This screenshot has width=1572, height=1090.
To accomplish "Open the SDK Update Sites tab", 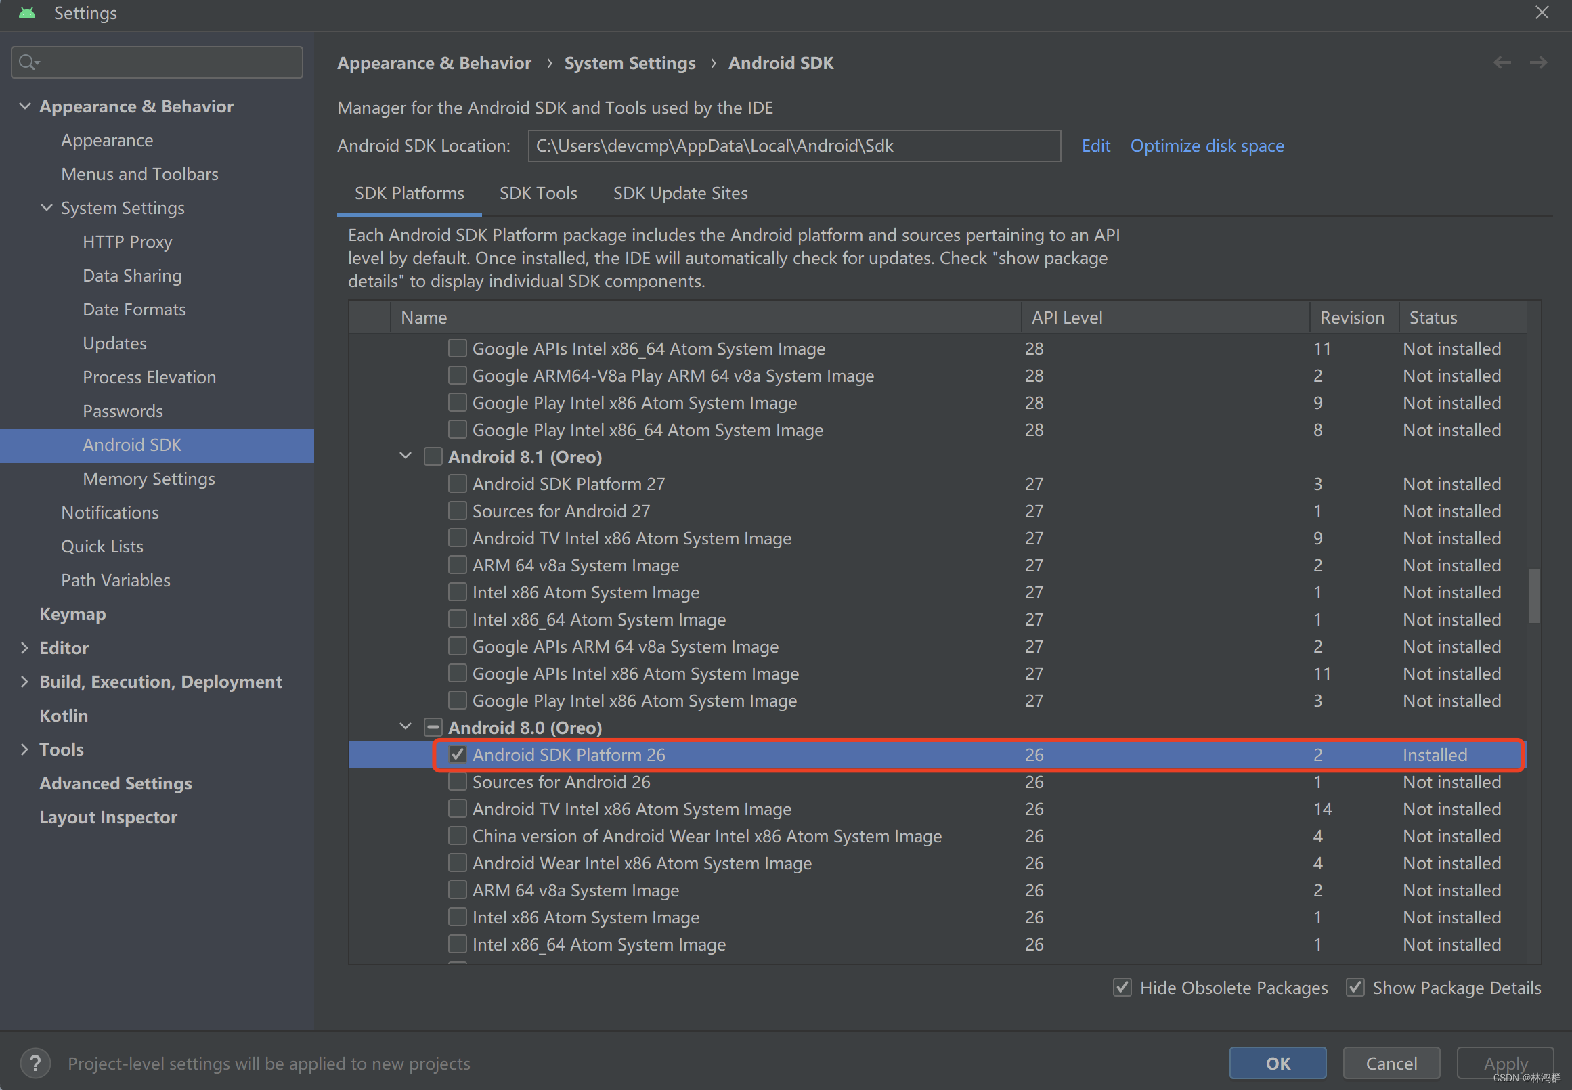I will coord(680,193).
